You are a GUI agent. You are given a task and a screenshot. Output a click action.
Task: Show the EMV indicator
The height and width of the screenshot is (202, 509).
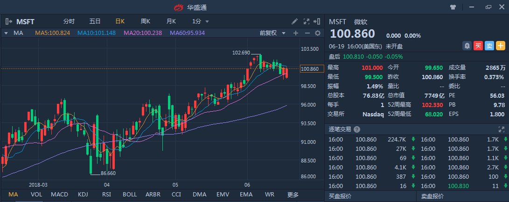223,195
